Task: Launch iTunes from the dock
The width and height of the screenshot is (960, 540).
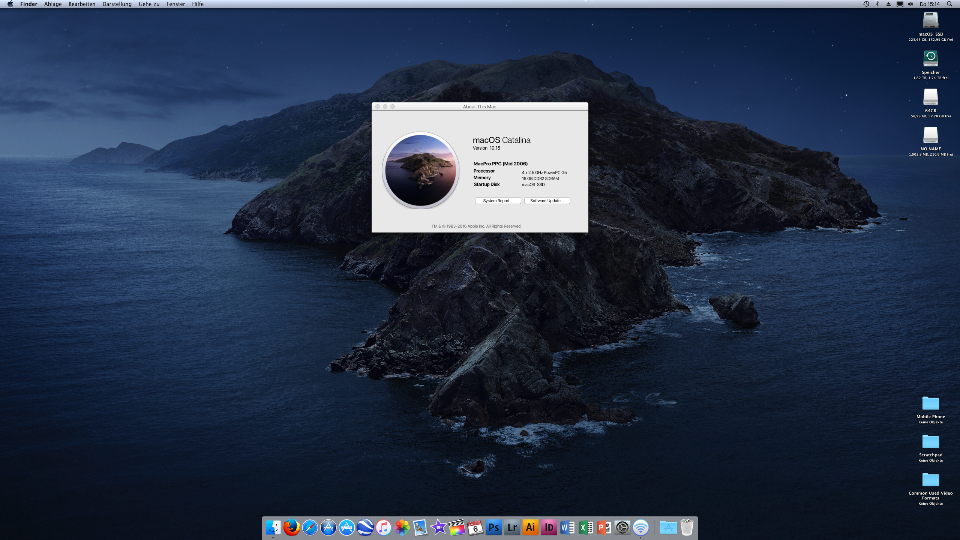Action: [x=383, y=528]
